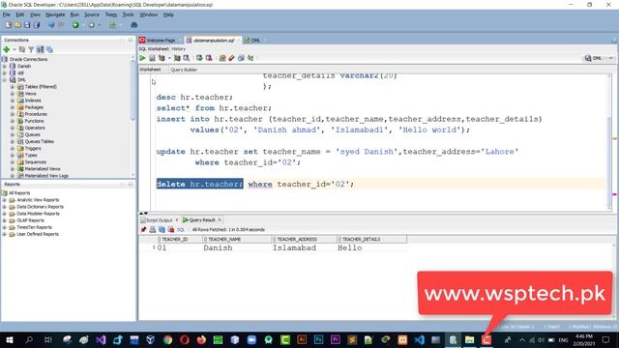The width and height of the screenshot is (619, 348).
Task: Click the Save All icon
Action: point(37,25)
